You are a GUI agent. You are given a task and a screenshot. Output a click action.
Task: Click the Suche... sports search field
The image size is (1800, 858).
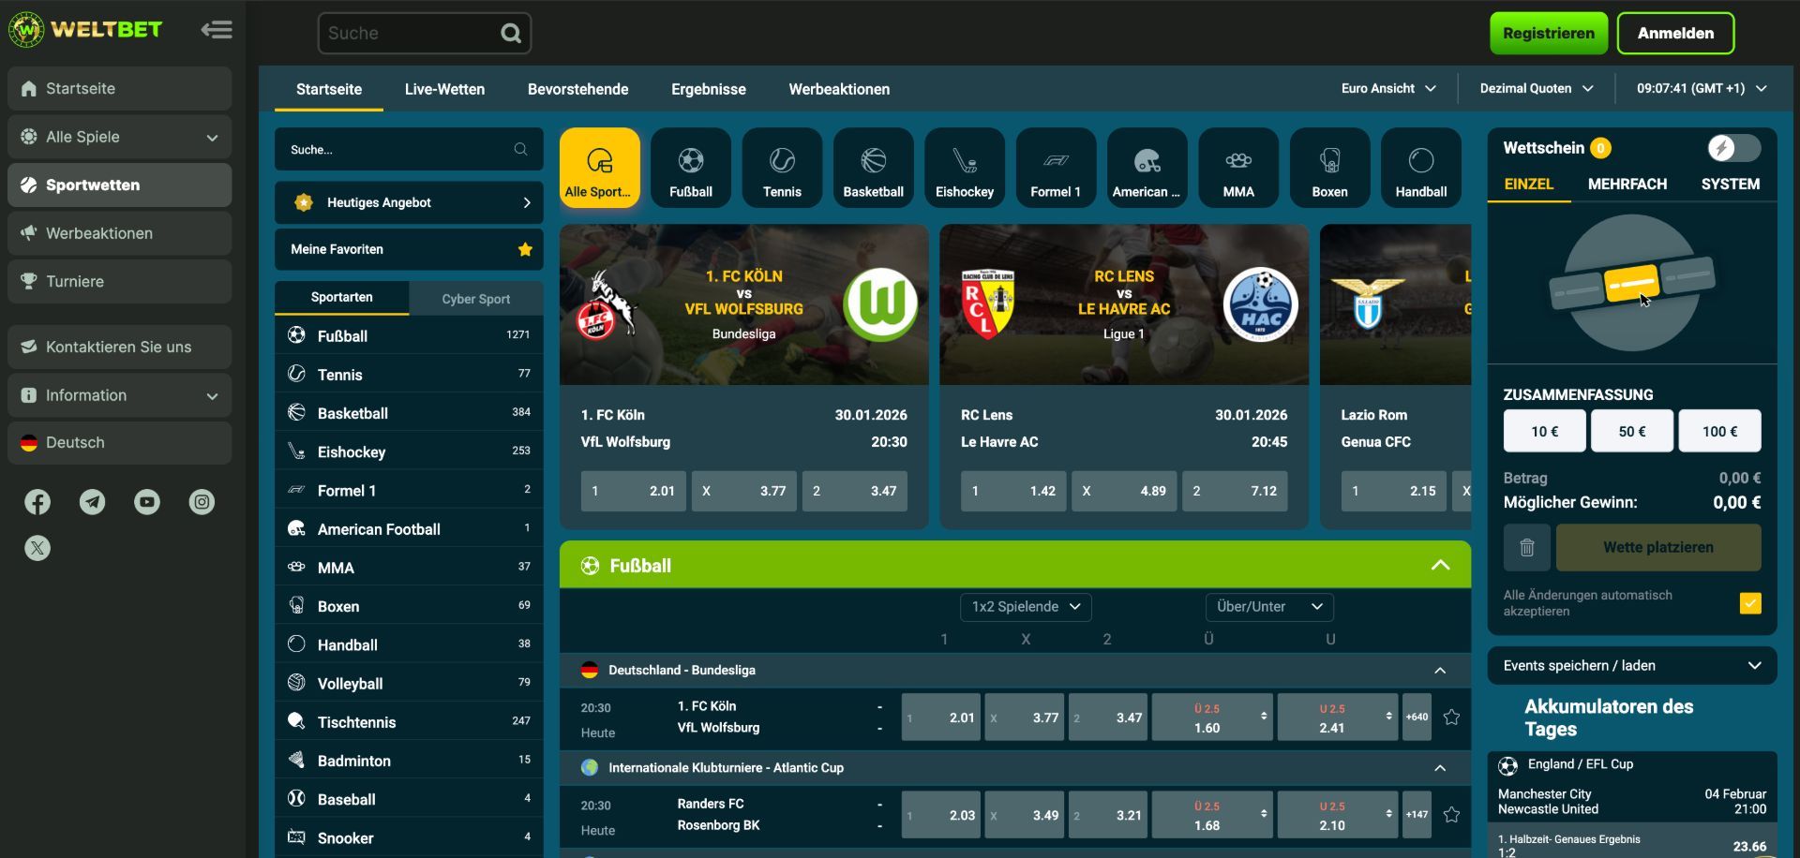pos(398,150)
